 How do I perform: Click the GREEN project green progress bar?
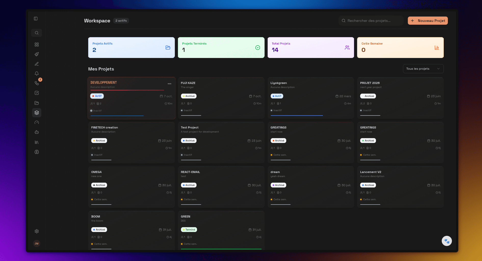(221, 249)
